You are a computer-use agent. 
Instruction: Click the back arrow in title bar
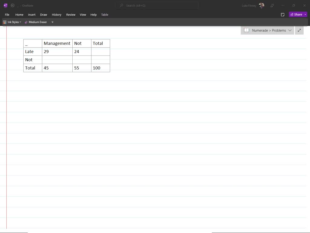12,5
